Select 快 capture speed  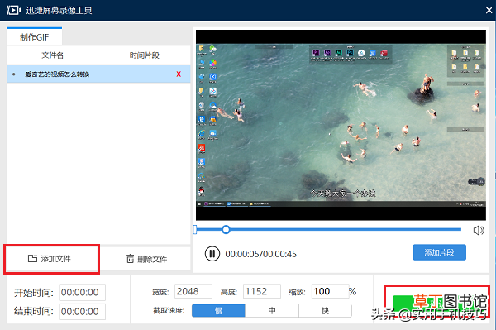click(x=325, y=311)
